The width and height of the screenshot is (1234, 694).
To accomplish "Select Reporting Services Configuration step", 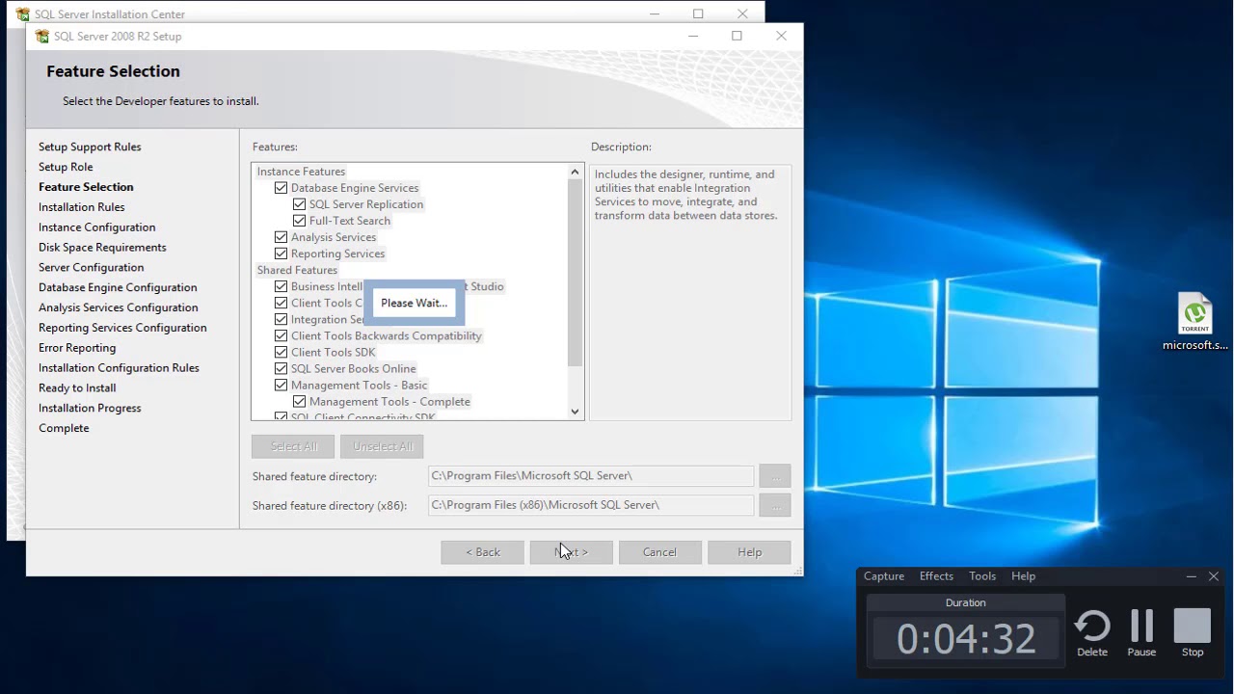I will (x=122, y=328).
